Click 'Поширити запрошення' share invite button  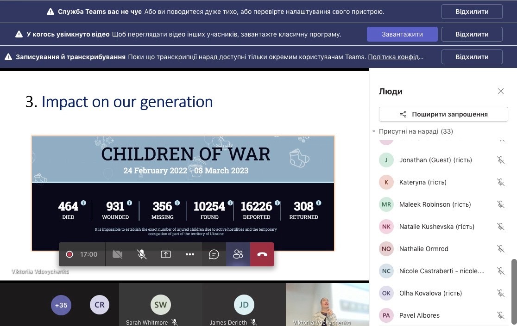point(443,114)
